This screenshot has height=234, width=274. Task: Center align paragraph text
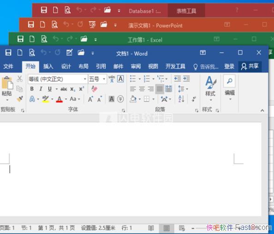[x=142, y=89]
